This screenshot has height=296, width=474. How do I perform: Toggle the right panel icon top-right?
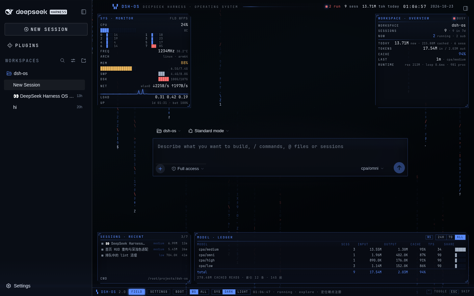tap(465, 8)
